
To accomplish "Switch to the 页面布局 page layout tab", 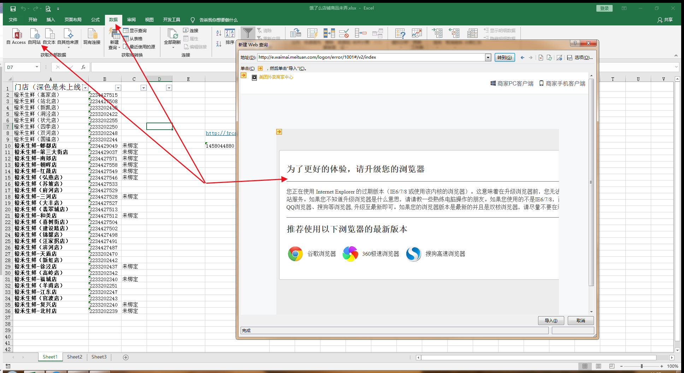I will (73, 20).
